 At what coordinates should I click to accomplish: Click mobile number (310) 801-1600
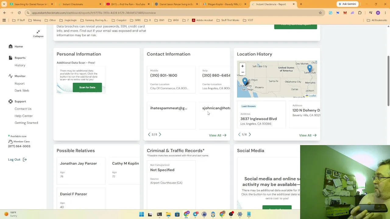164,75
